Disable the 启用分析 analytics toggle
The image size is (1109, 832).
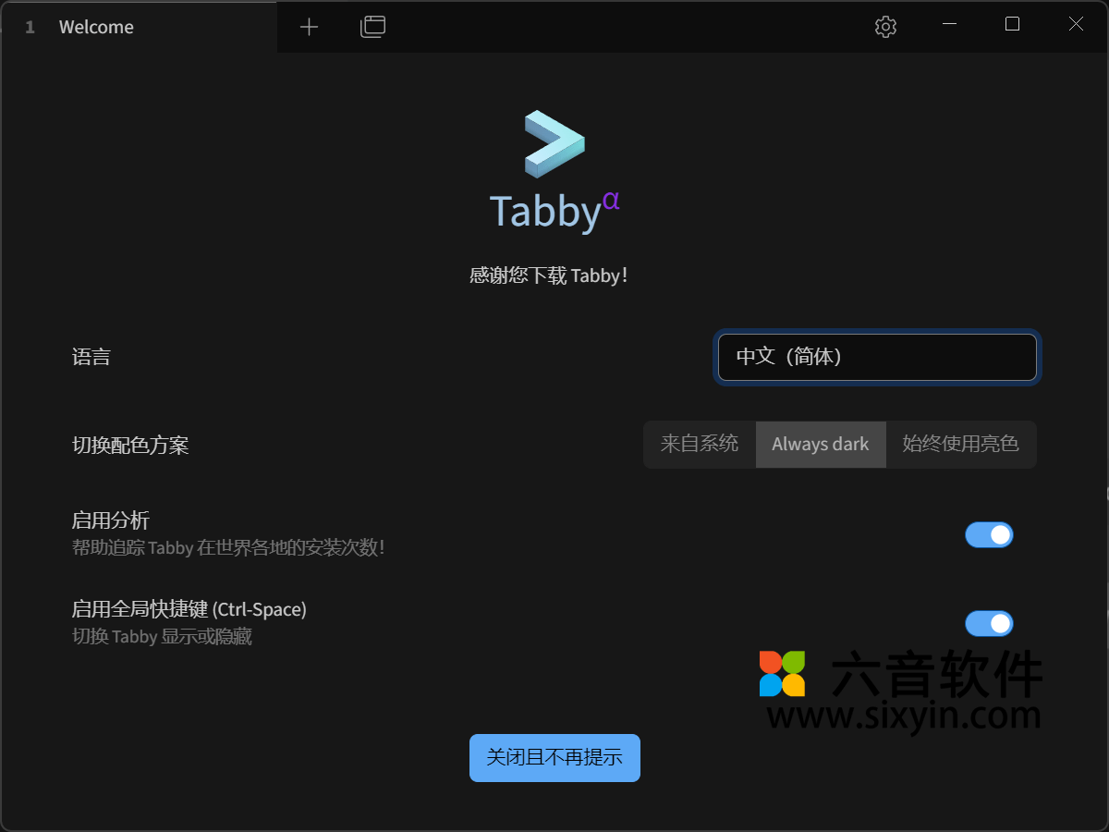click(989, 534)
